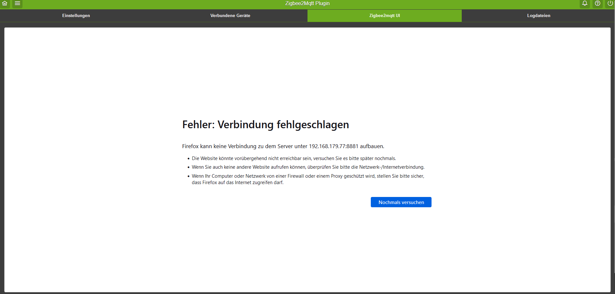Expand the main menu with three lines
The width and height of the screenshot is (615, 294).
(x=17, y=4)
